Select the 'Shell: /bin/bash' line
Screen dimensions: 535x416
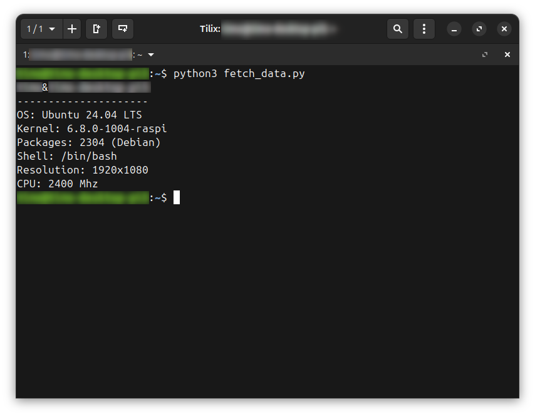tap(67, 156)
